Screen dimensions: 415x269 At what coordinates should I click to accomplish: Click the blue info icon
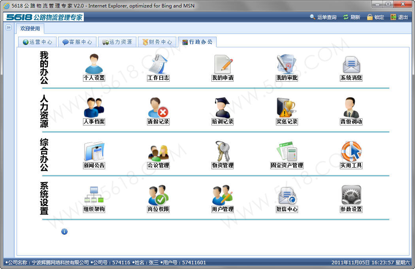coord(64,232)
